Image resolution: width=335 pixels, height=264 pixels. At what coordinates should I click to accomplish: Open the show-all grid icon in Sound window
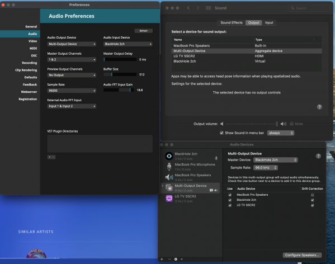coord(208,8)
